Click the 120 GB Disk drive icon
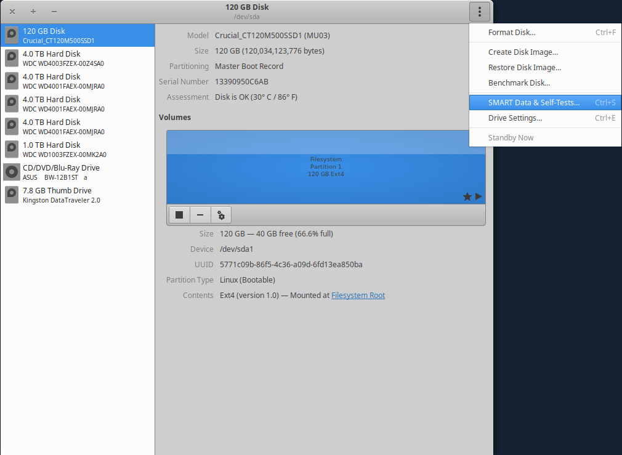622x455 pixels. coord(12,36)
